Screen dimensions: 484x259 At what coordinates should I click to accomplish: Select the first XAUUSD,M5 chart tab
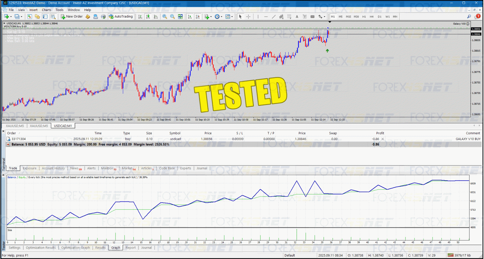pyautogui.click(x=15, y=126)
